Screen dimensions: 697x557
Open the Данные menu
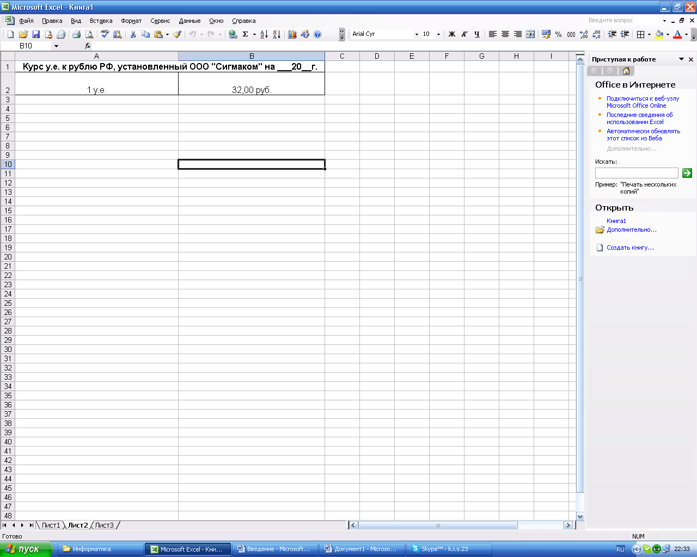(x=189, y=21)
